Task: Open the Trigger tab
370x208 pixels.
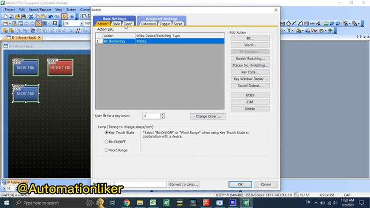Action: coord(165,24)
